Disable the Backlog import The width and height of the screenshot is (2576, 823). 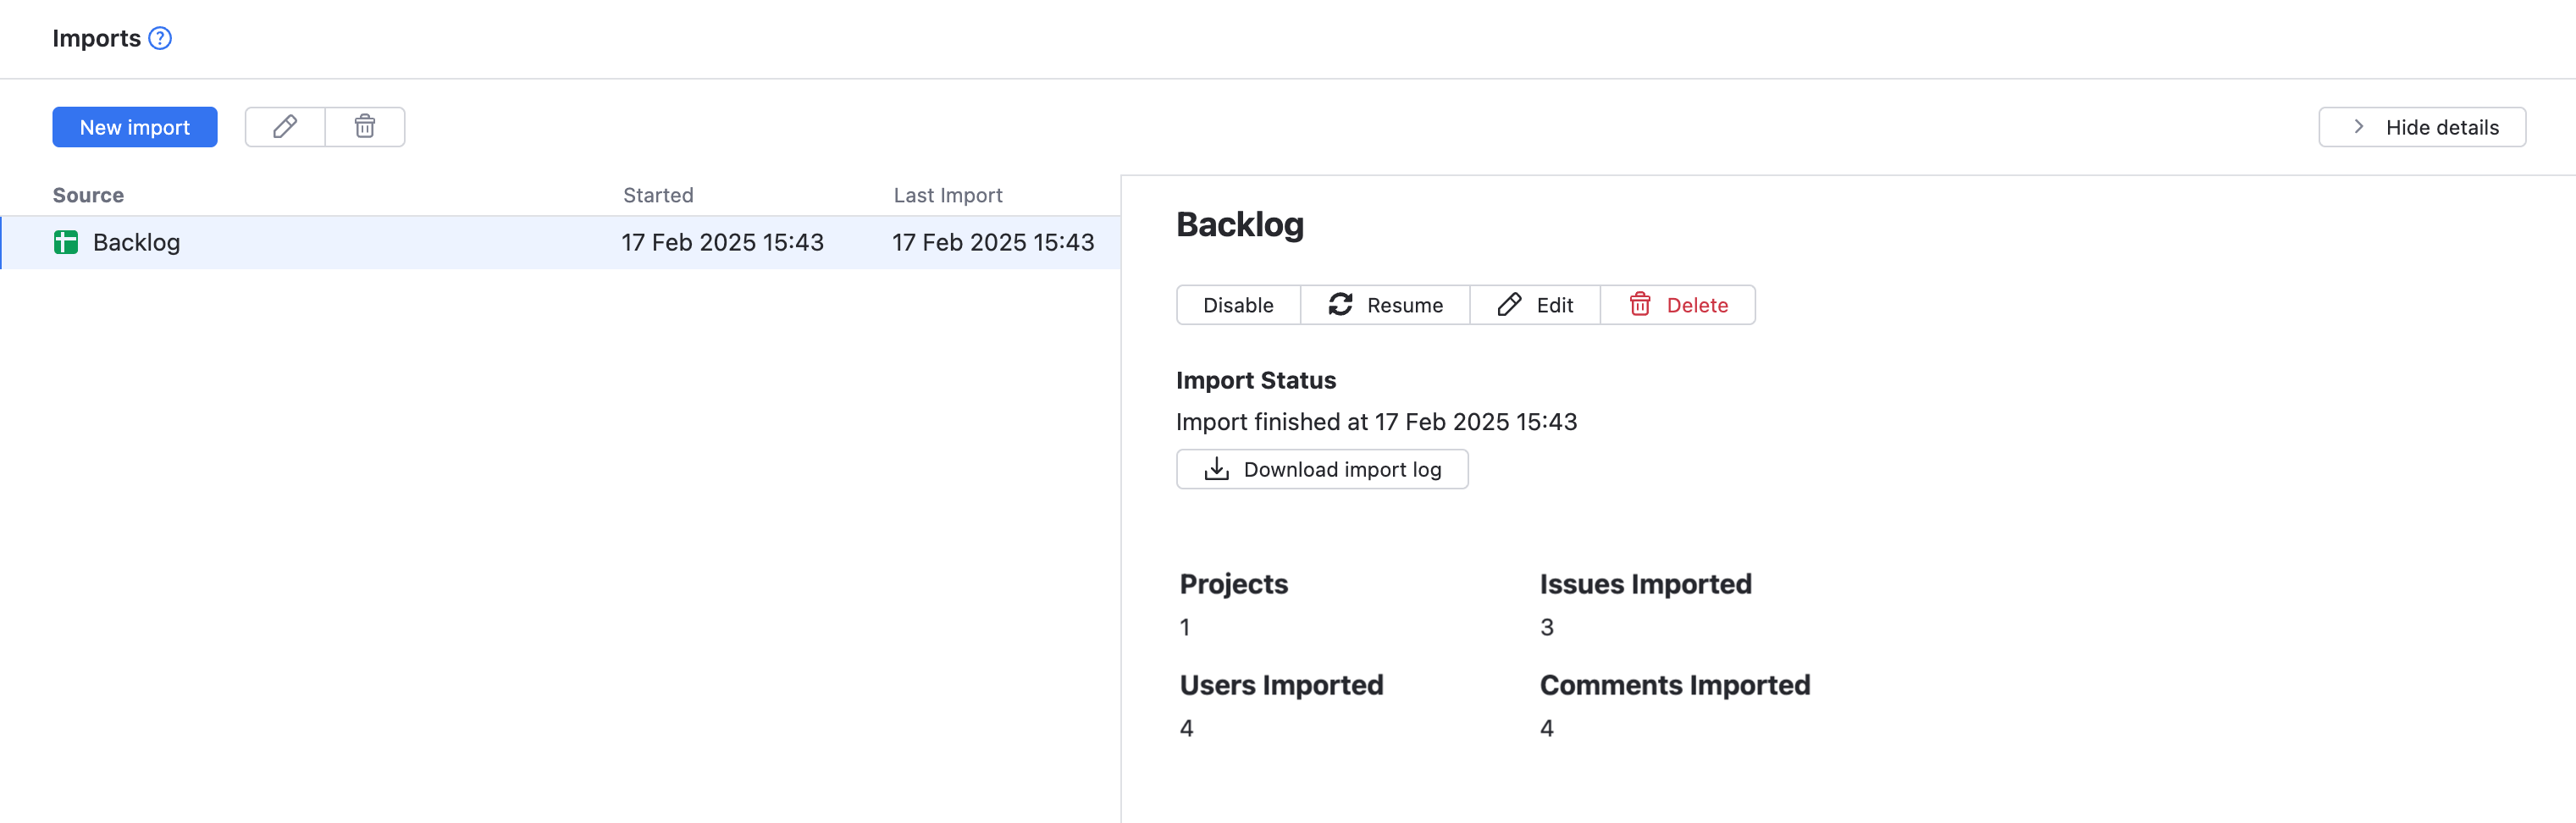tap(1238, 305)
